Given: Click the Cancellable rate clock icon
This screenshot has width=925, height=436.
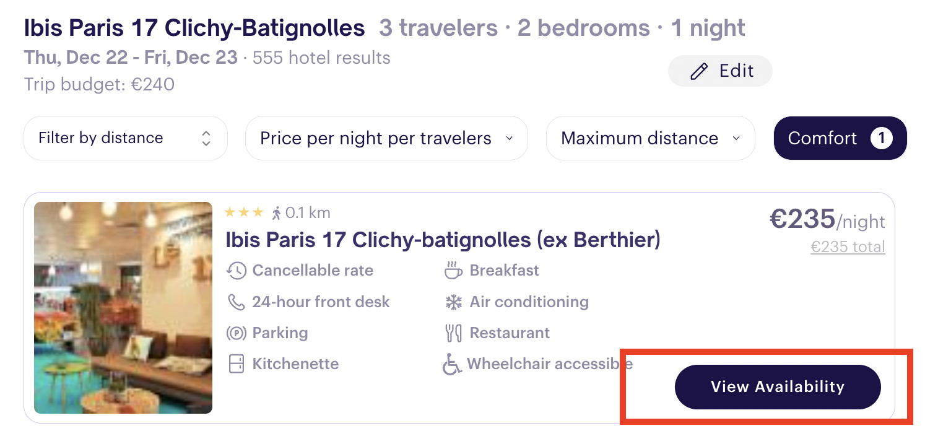Looking at the screenshot, I should [x=237, y=271].
